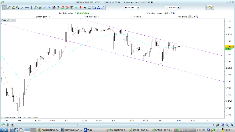The height and width of the screenshot is (132, 235).
Task: Select the triangle drawing tool
Action: 98,8
